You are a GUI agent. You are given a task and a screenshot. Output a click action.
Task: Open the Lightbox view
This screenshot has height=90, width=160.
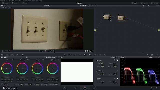(x=155, y=3)
